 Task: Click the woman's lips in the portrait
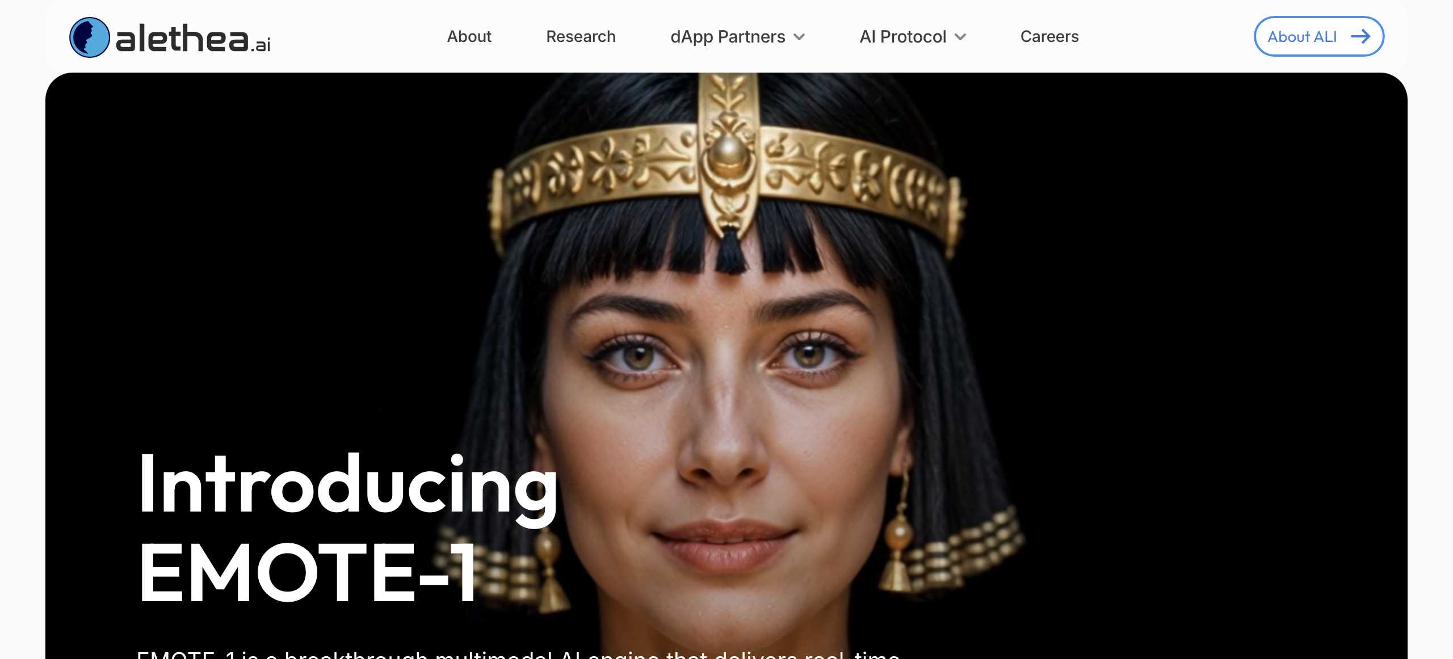(x=725, y=543)
